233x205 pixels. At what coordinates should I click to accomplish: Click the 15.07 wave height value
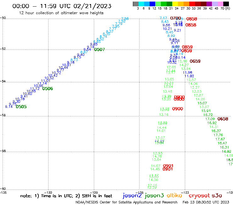coord(202,103)
